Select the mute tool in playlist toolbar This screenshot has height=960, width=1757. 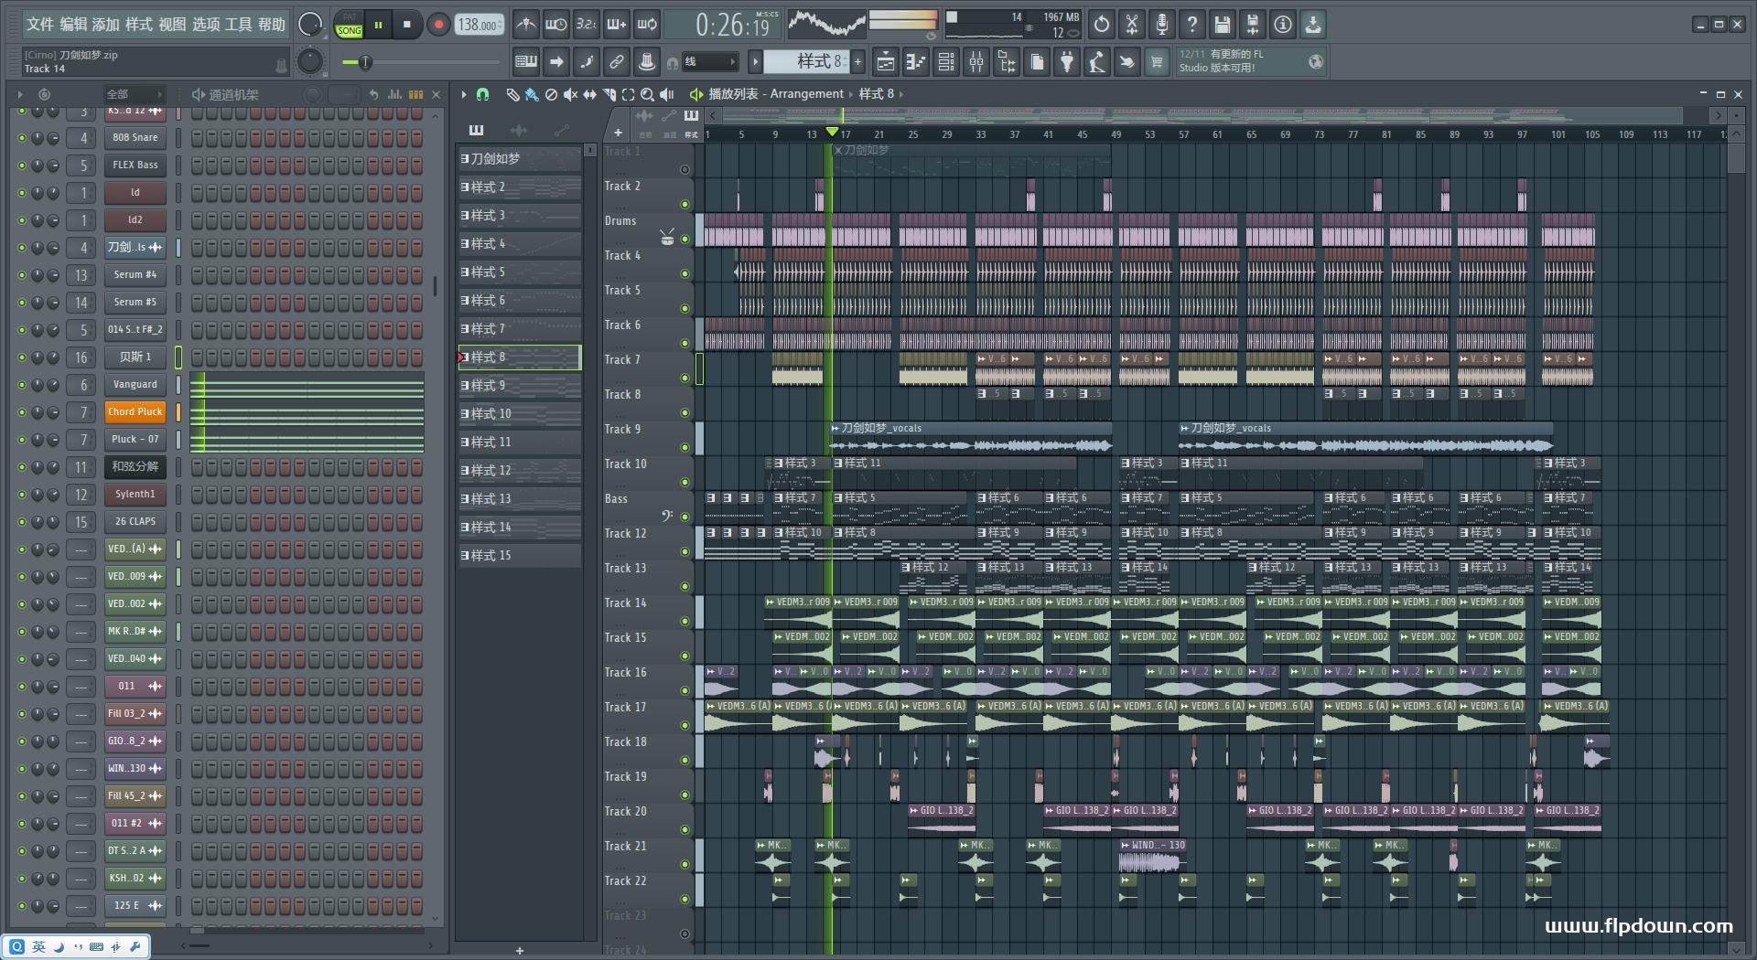[570, 94]
